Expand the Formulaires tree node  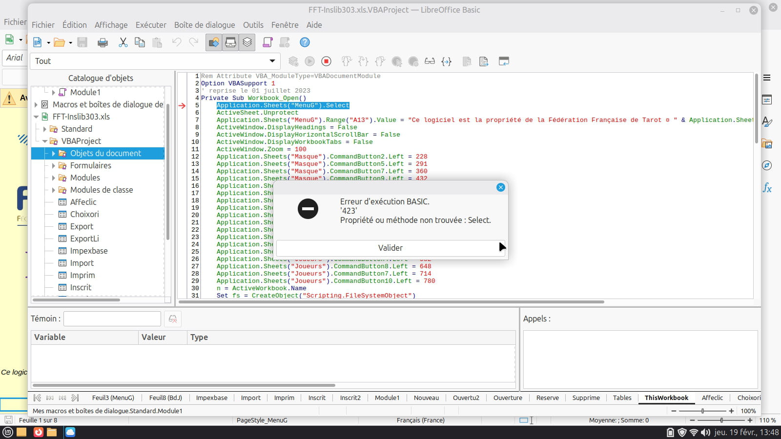tap(53, 165)
